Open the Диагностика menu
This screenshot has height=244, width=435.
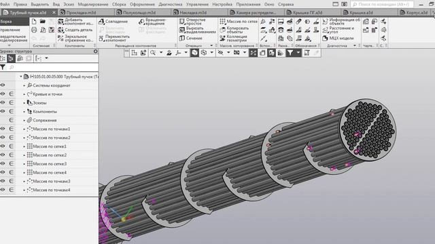click(171, 4)
